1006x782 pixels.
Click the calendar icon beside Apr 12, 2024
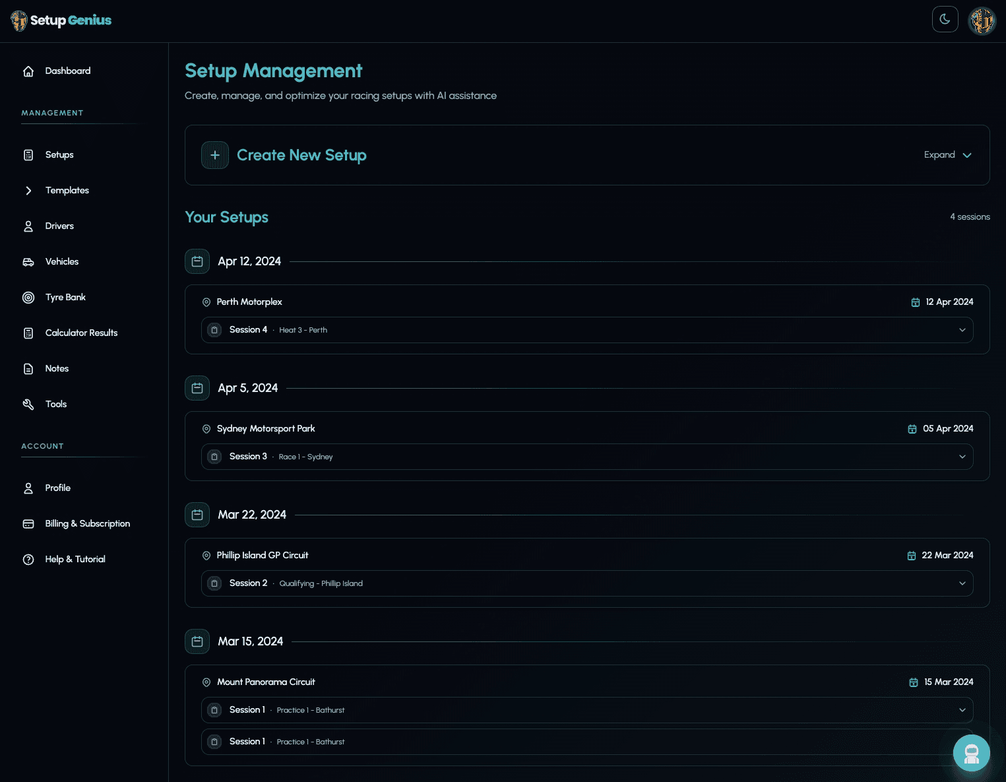pos(197,261)
